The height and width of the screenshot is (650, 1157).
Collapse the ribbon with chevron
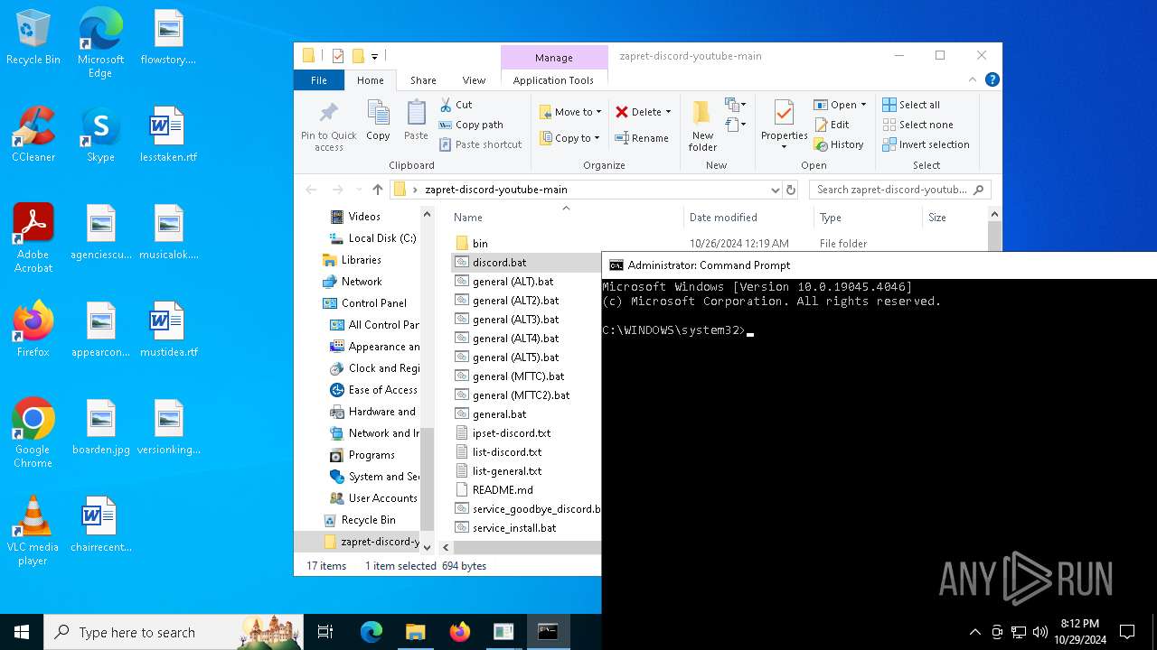[x=973, y=79]
